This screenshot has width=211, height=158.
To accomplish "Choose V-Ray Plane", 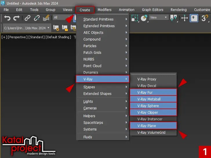I will click(x=153, y=126).
